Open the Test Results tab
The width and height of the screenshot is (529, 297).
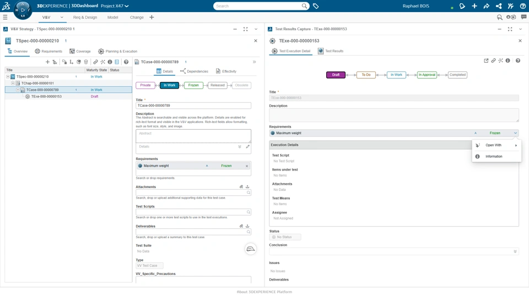[331, 51]
